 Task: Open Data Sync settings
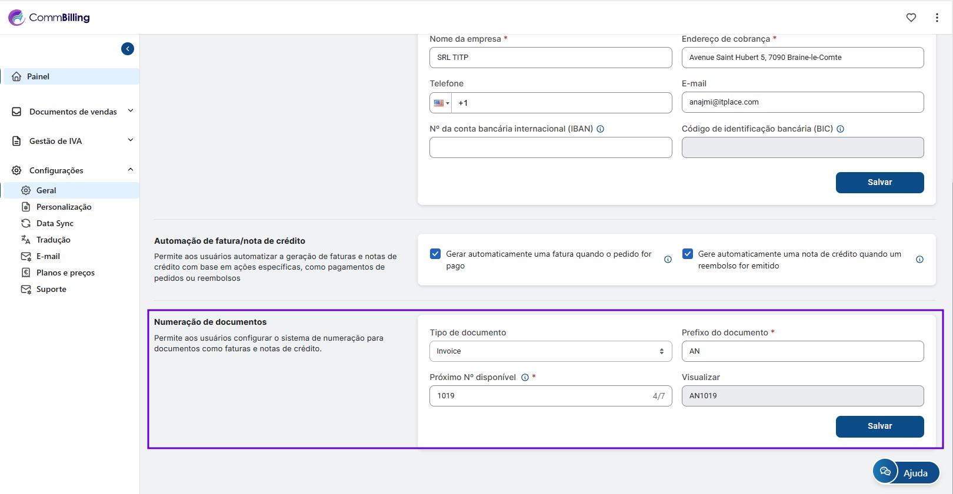[55, 223]
